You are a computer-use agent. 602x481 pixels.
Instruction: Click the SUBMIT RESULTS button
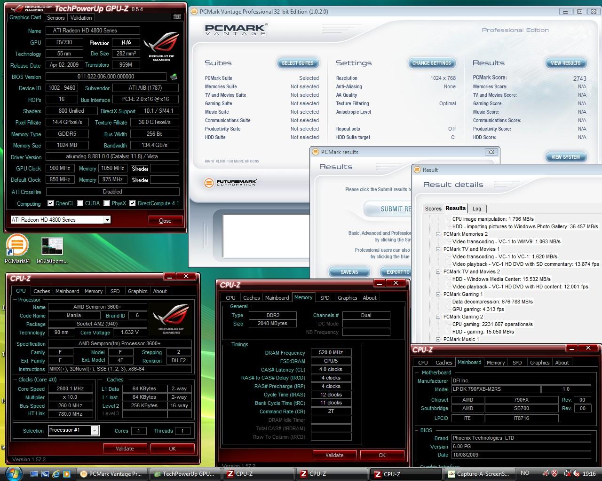tap(388, 209)
